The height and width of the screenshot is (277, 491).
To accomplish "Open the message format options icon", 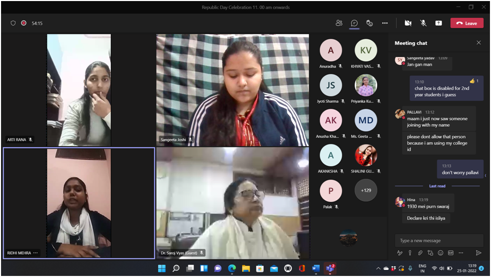I will [400, 253].
